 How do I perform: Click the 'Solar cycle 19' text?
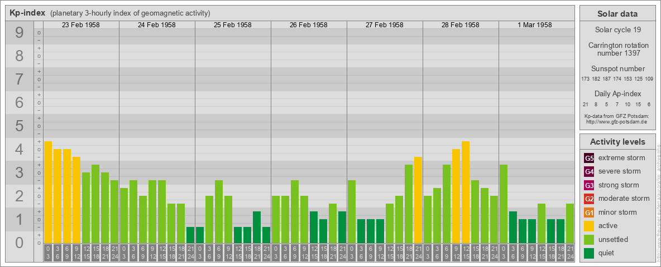[x=617, y=30]
